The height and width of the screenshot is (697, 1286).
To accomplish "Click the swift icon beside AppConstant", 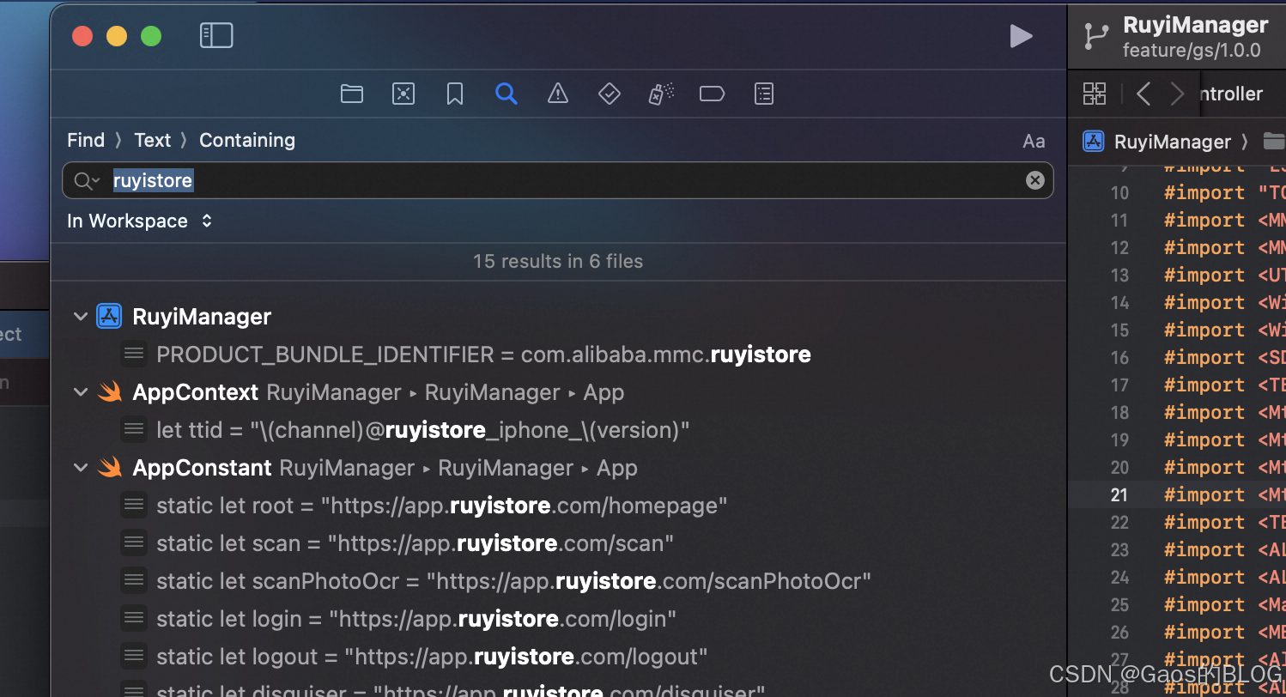I will (109, 468).
